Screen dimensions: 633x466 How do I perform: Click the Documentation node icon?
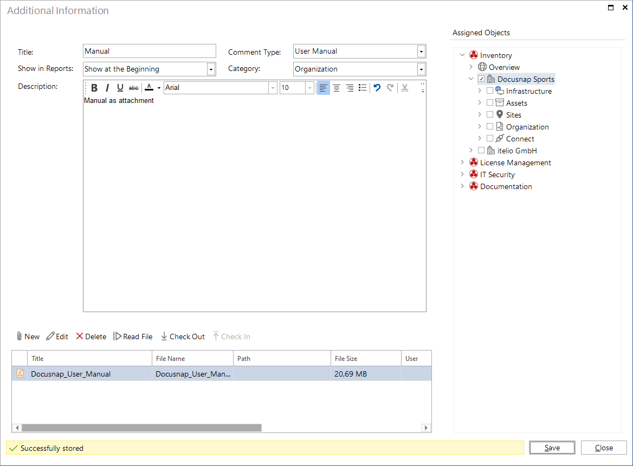pos(474,186)
